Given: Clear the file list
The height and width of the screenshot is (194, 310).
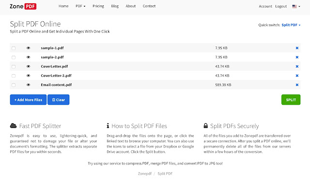Looking at the screenshot, I should pyautogui.click(x=59, y=100).
